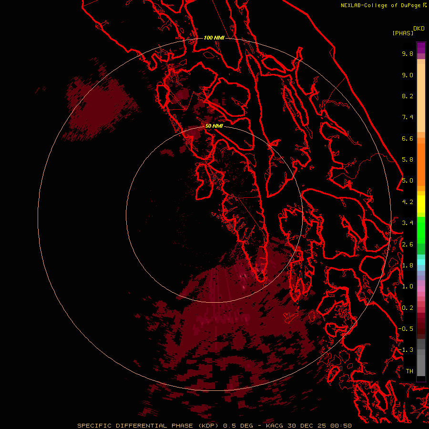The width and height of the screenshot is (429, 429).
Task: Click the 1.8 color scale value
Action: (x=408, y=266)
